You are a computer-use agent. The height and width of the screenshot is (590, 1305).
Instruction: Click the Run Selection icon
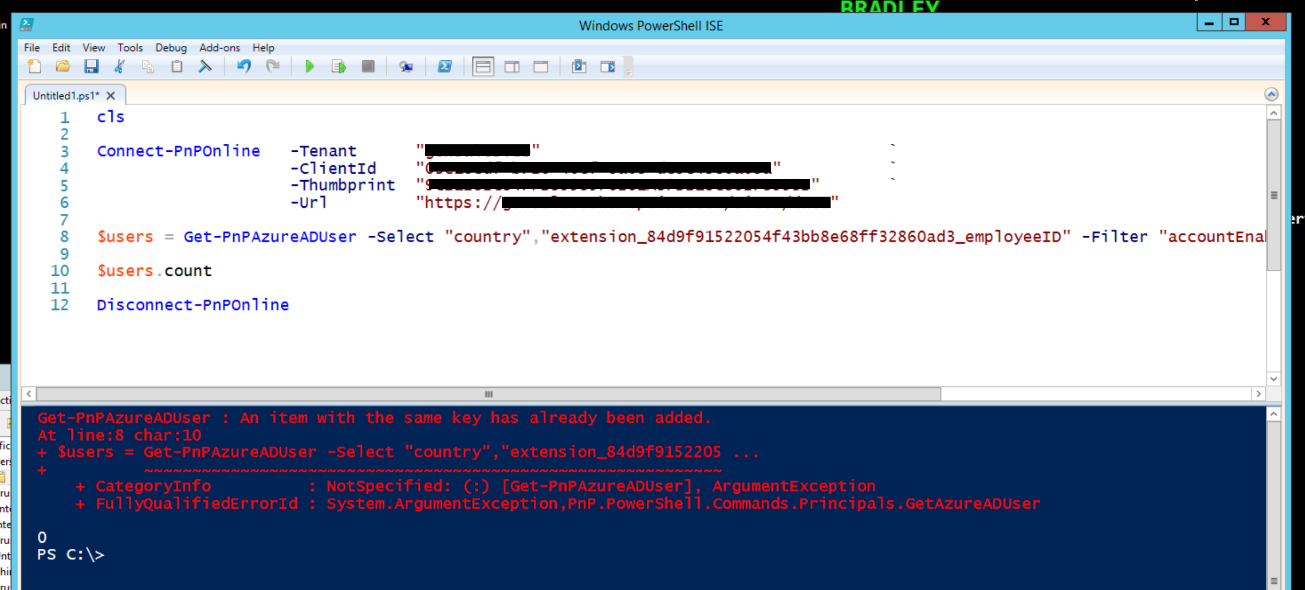[338, 66]
